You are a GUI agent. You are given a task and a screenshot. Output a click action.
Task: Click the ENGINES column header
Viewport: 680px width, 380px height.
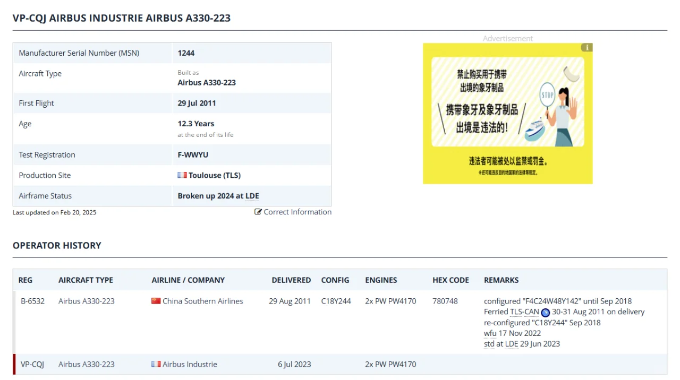pos(381,280)
